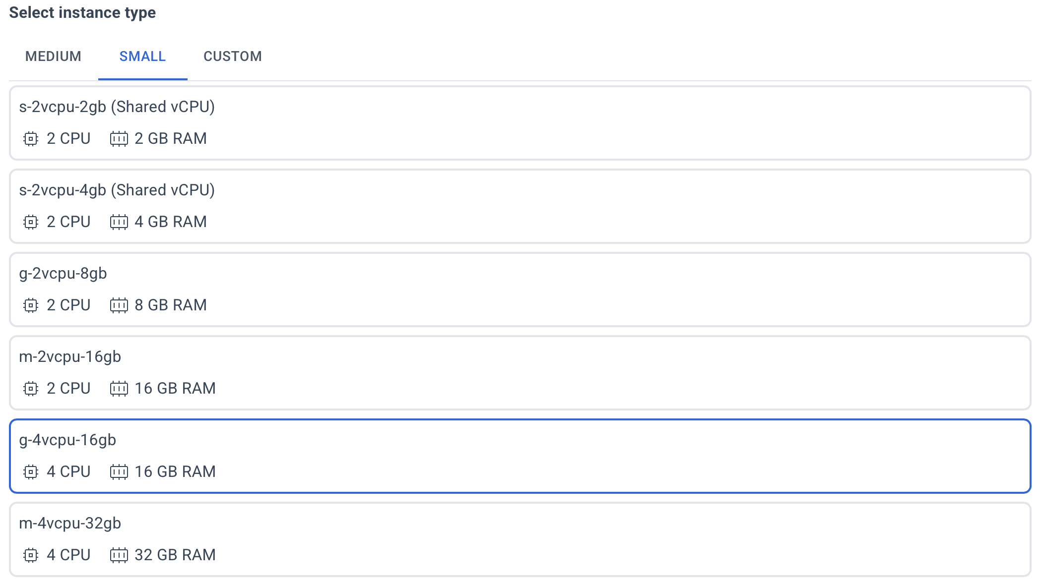The height and width of the screenshot is (585, 1040).
Task: Click the 4 CPU label in g-4vcpu-16gb
Action: coord(68,471)
